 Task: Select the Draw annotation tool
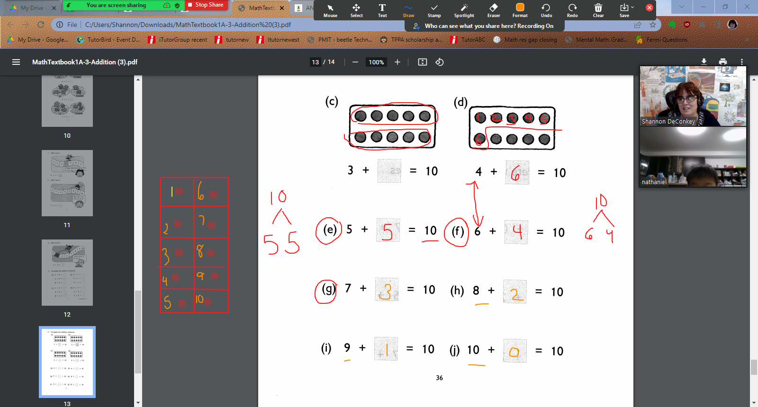[408, 10]
